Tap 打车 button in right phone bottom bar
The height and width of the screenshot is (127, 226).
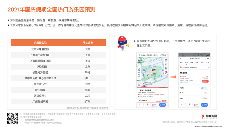pos(196,105)
